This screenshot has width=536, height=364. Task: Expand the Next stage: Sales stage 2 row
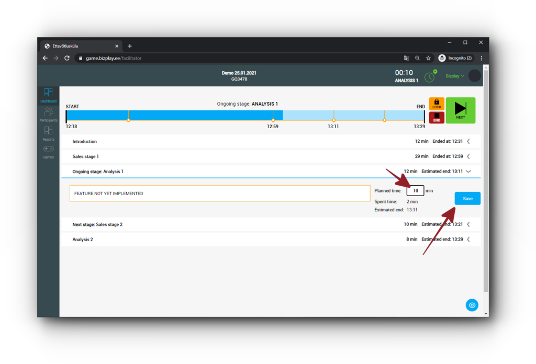tap(468, 224)
